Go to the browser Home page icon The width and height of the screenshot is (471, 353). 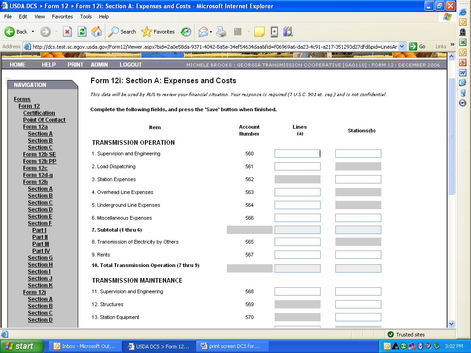tap(97, 32)
